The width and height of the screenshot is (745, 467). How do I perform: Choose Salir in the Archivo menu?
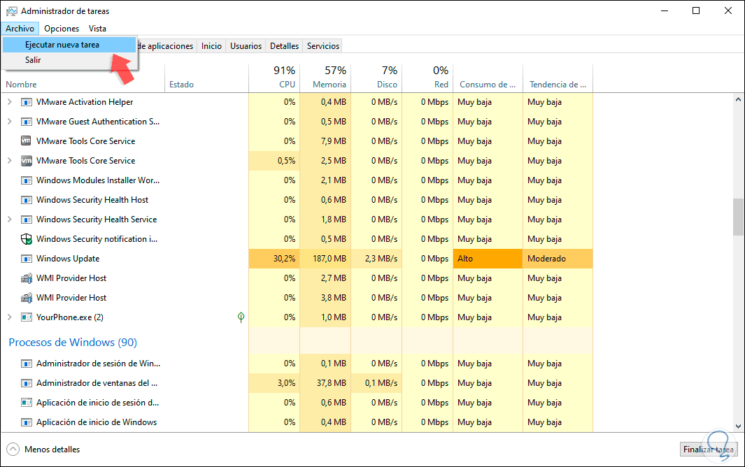point(33,60)
